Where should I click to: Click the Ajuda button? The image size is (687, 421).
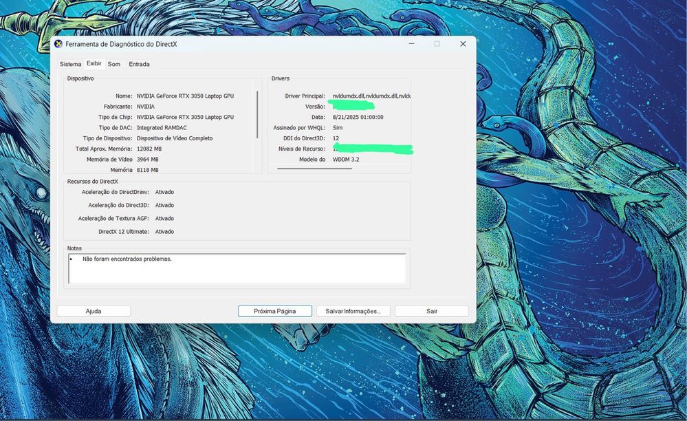tap(94, 311)
